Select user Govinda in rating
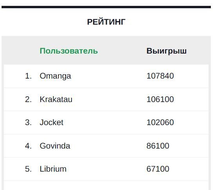The height and width of the screenshot is (190, 214). click(55, 146)
